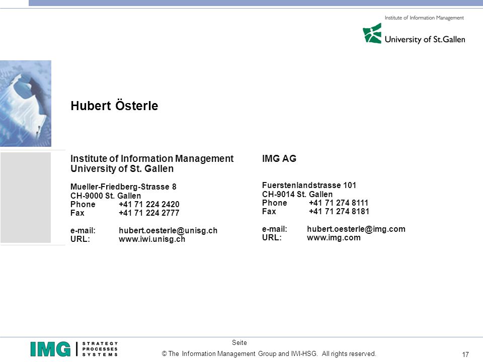Click the 'Seite' footer label

point(239,342)
